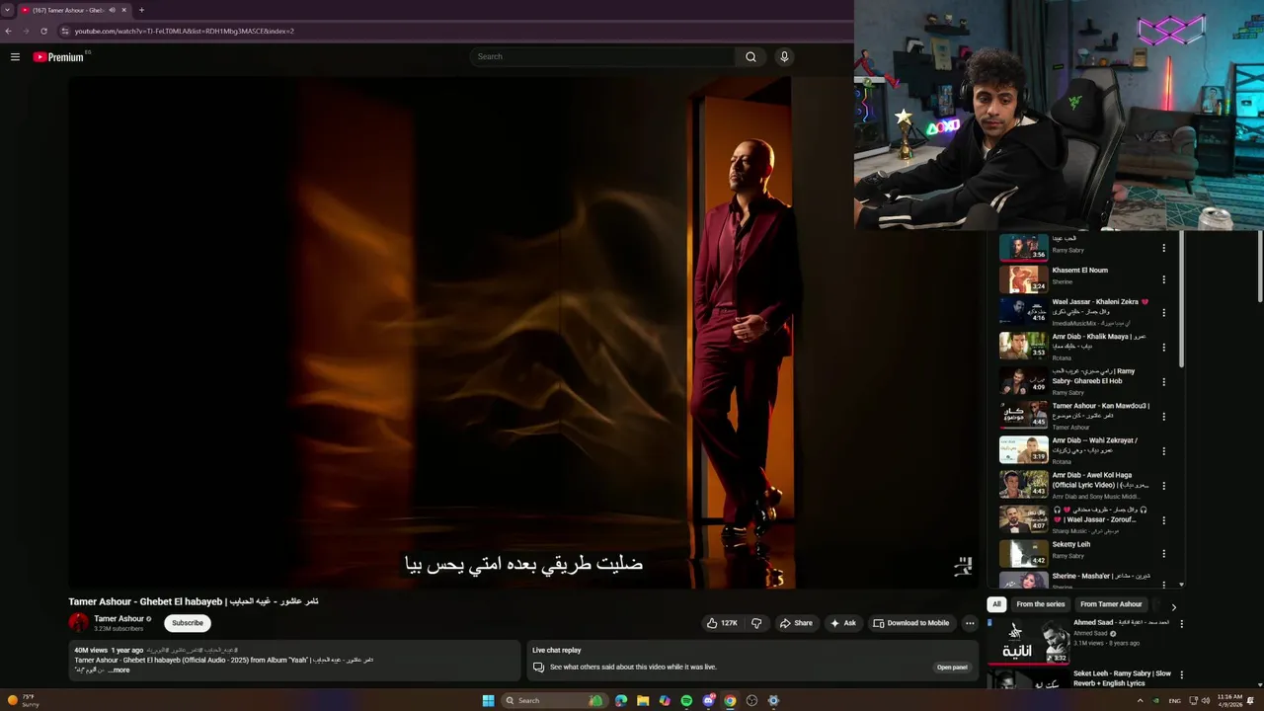View site information icon in address bar

[65, 31]
